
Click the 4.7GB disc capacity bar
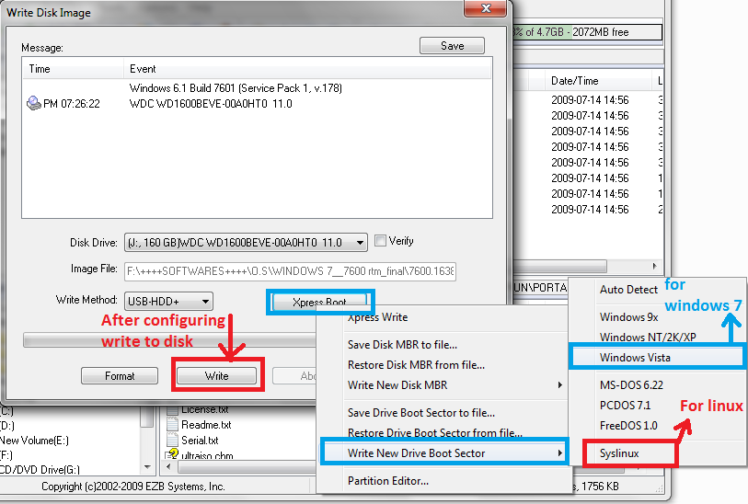(x=588, y=32)
